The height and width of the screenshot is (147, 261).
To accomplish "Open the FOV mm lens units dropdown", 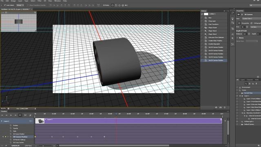I will [256, 27].
